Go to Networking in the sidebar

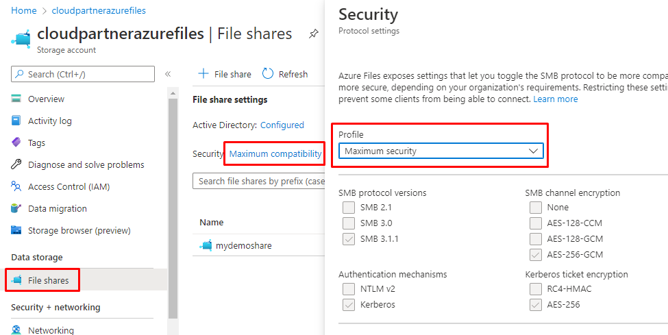(x=51, y=330)
